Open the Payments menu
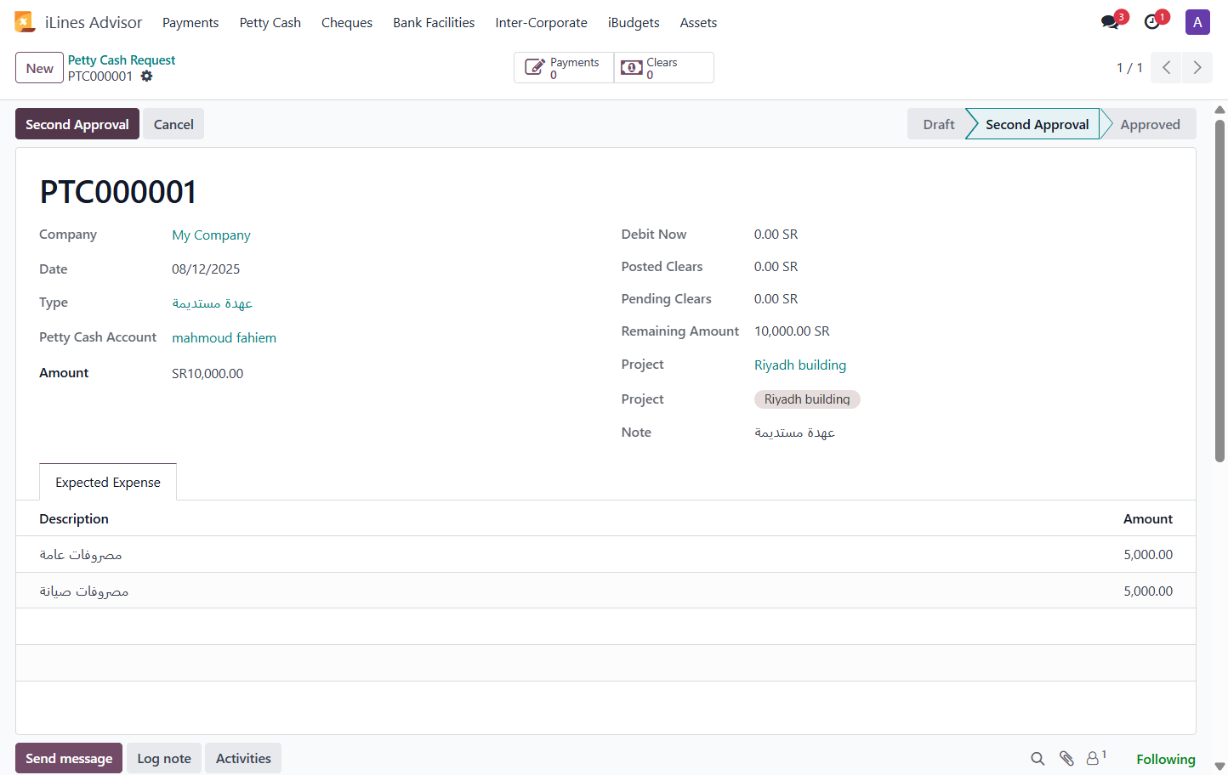This screenshot has width=1228, height=775. (x=190, y=23)
